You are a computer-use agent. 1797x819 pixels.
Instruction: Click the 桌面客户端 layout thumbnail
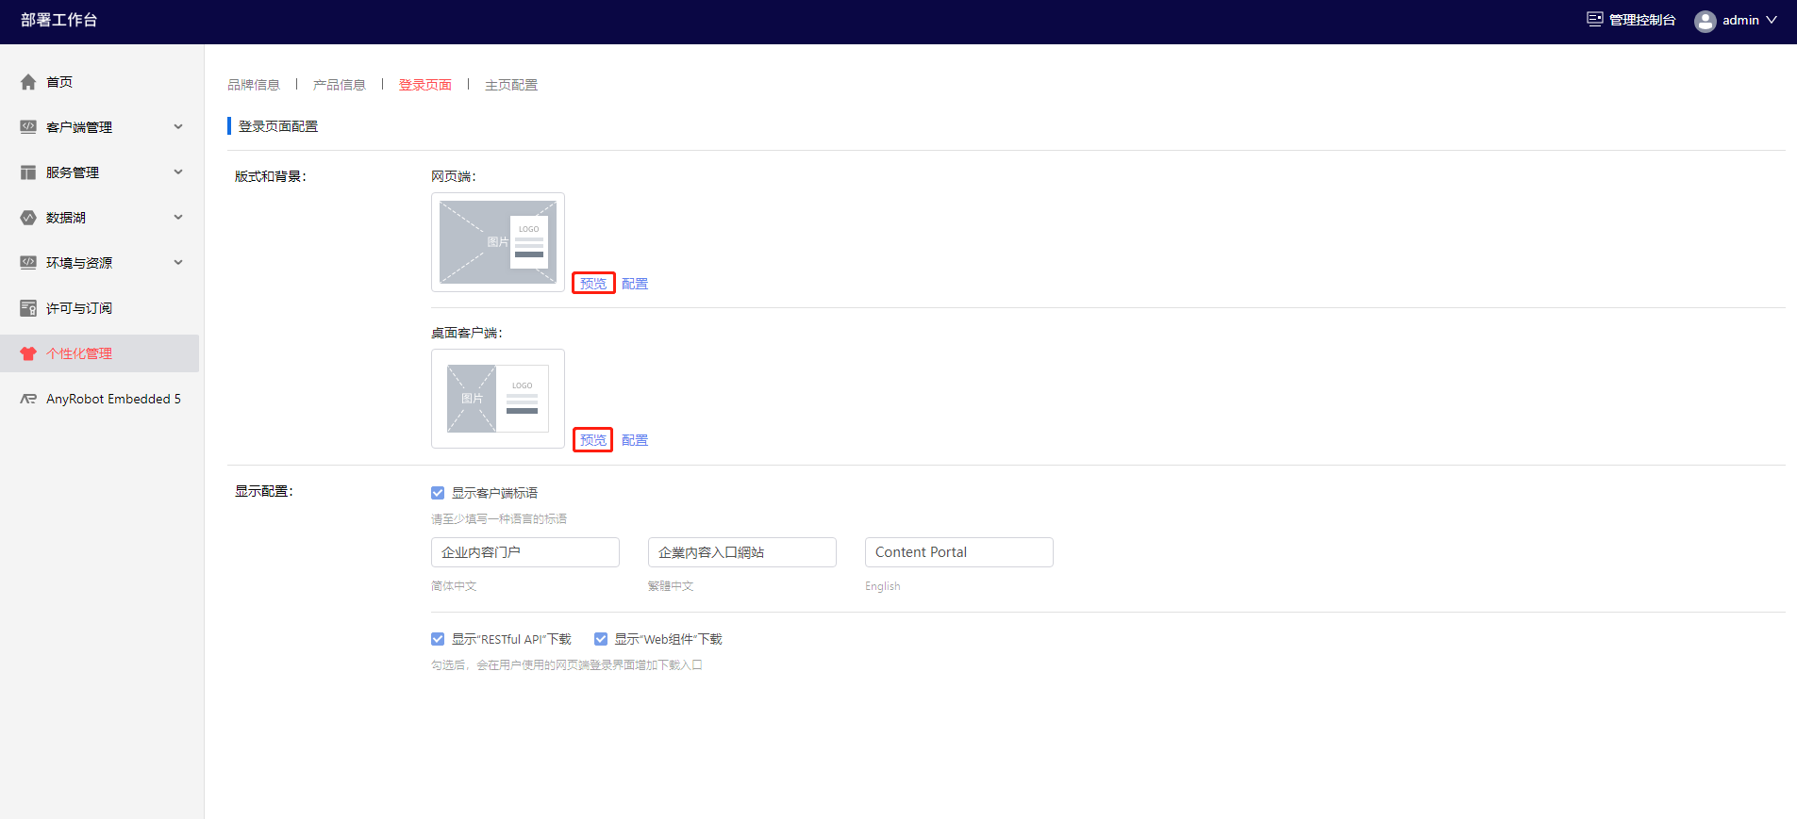click(498, 399)
